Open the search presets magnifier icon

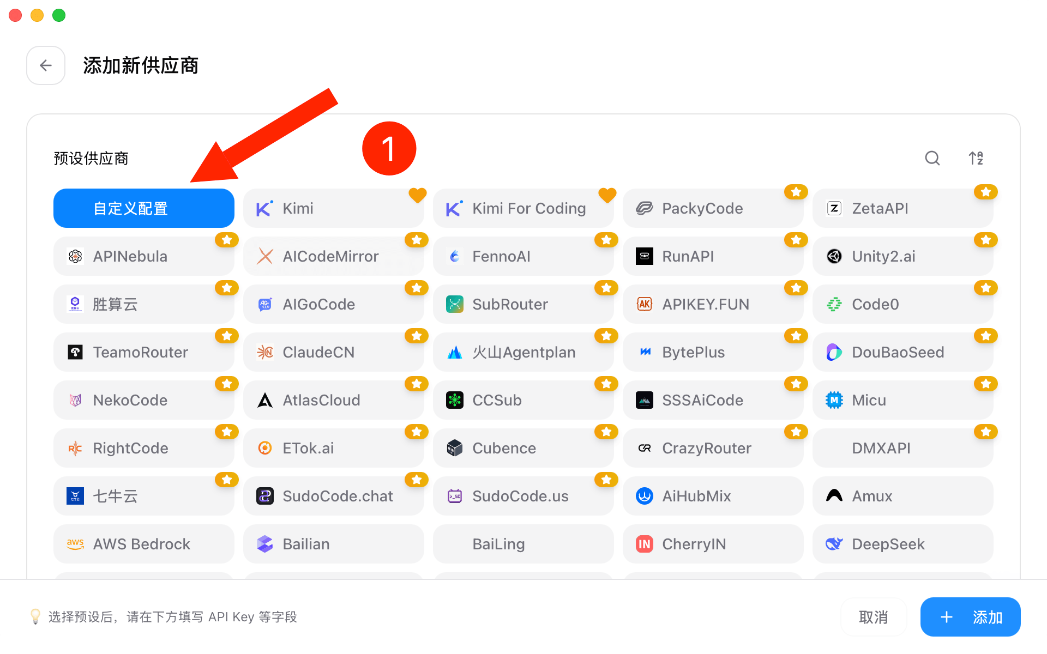point(932,158)
